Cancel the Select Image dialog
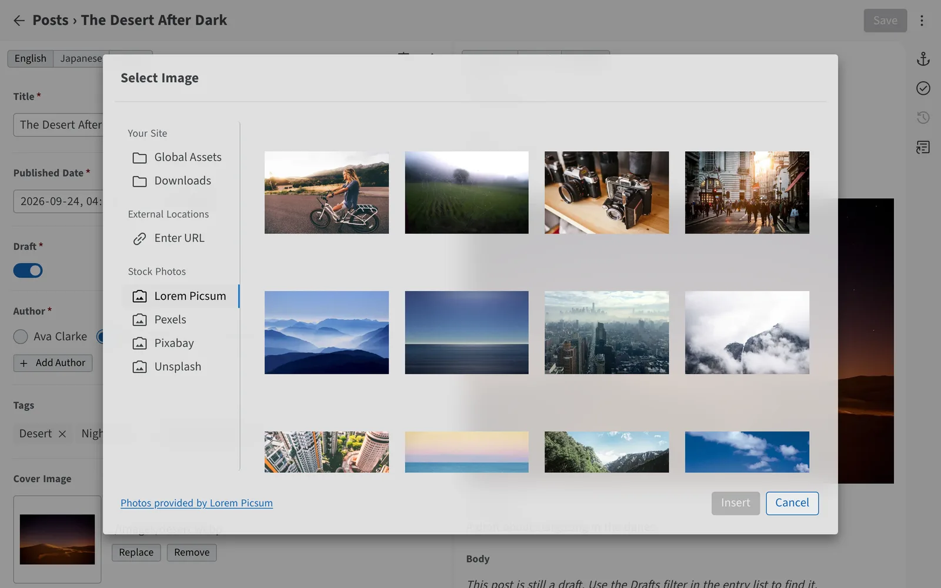Screen dimensions: 941x588 792,503
